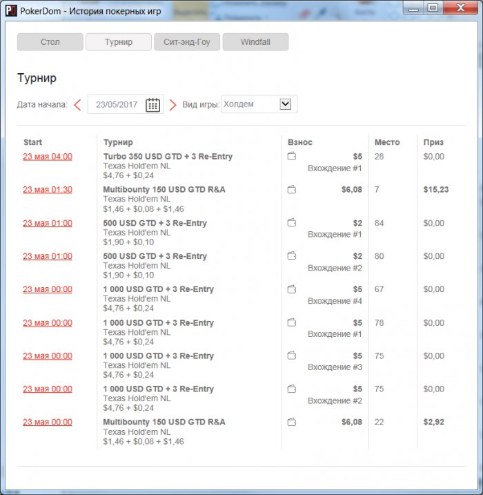Click wallet icon for 1 000 USD GTD Вхождение #4
The width and height of the screenshot is (483, 495).
tap(292, 289)
